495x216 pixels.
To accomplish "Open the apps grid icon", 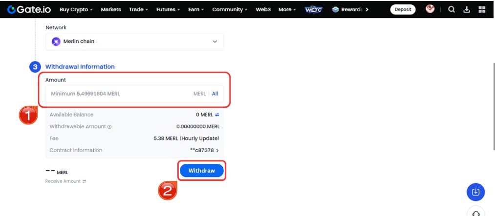I will point(482,9).
